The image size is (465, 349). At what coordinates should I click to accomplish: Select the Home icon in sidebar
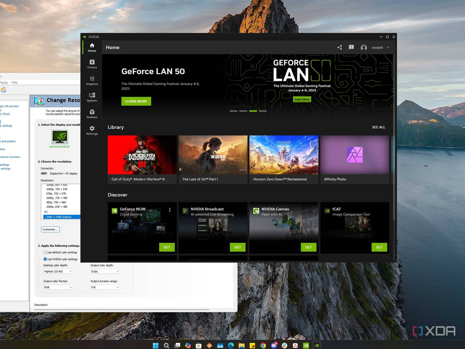pyautogui.click(x=92, y=47)
